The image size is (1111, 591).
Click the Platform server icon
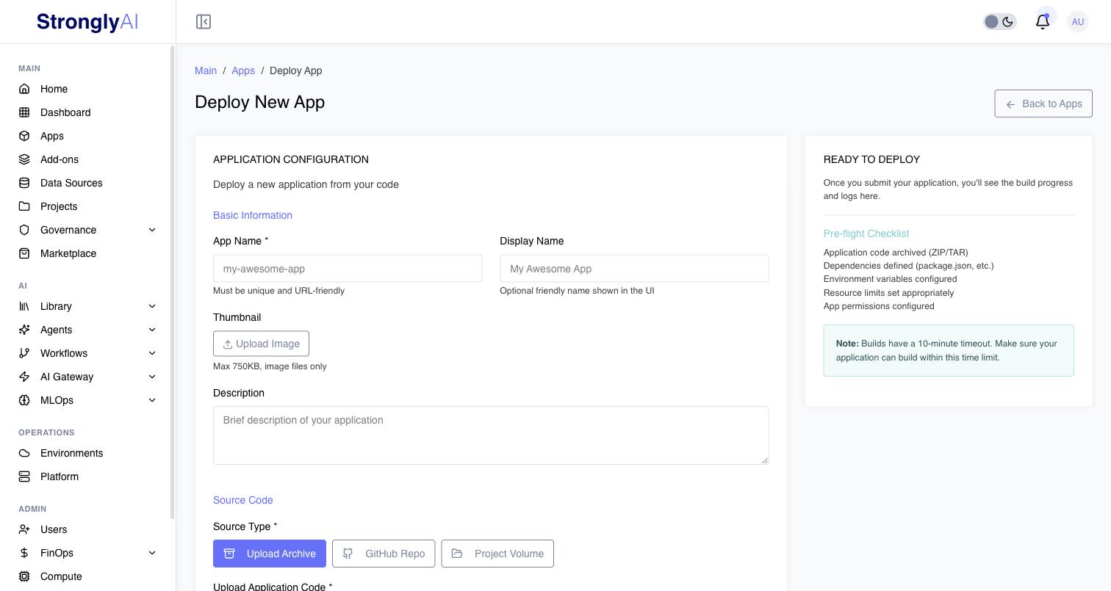[x=24, y=476]
